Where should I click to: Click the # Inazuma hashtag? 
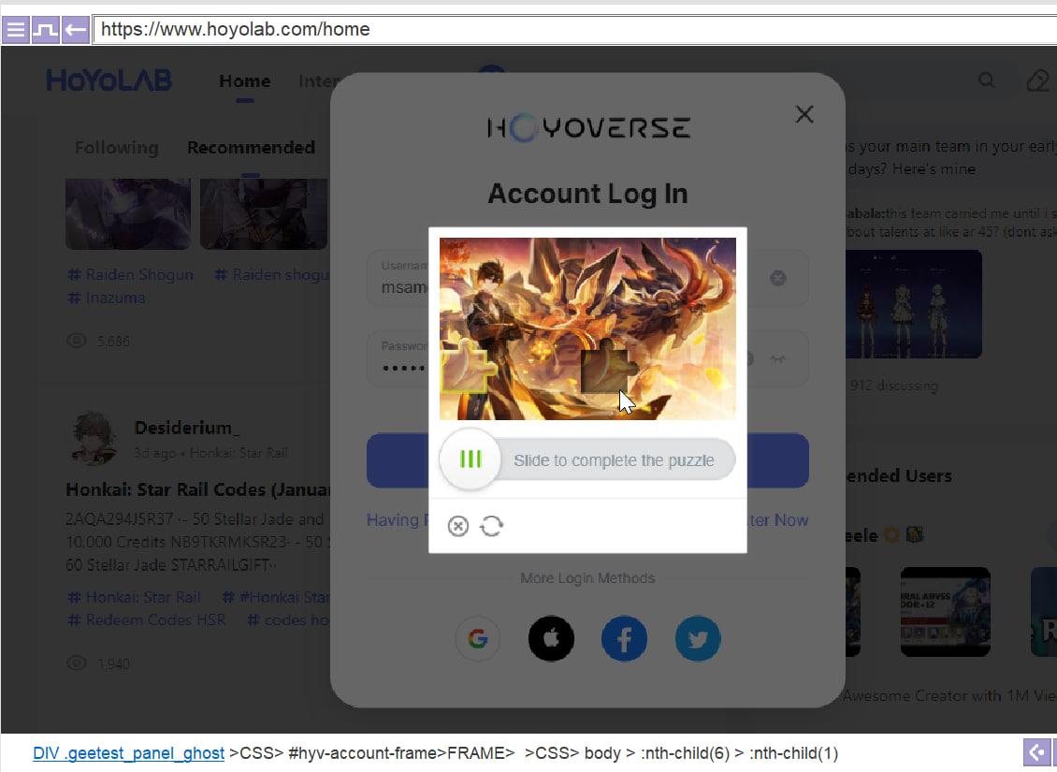106,299
